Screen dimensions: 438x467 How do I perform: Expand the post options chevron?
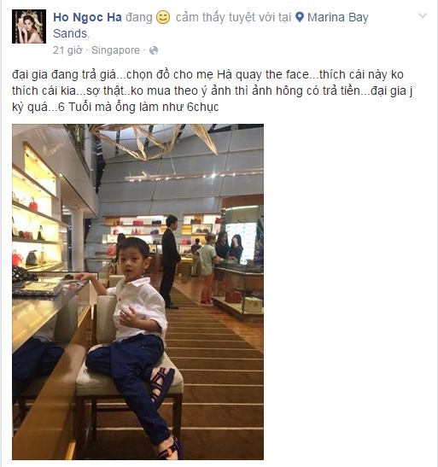[423, 15]
